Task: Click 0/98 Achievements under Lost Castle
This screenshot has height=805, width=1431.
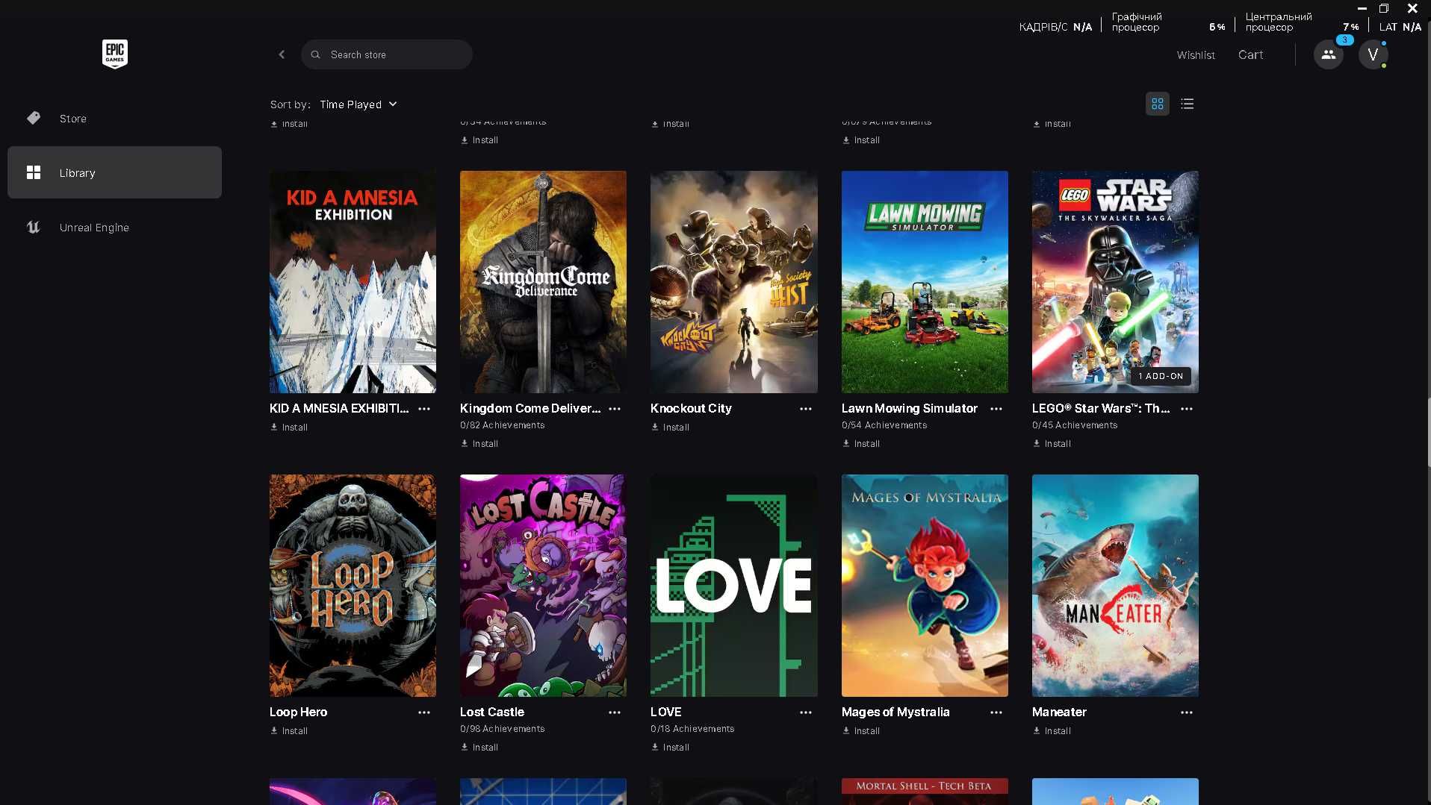Action: coord(503,729)
